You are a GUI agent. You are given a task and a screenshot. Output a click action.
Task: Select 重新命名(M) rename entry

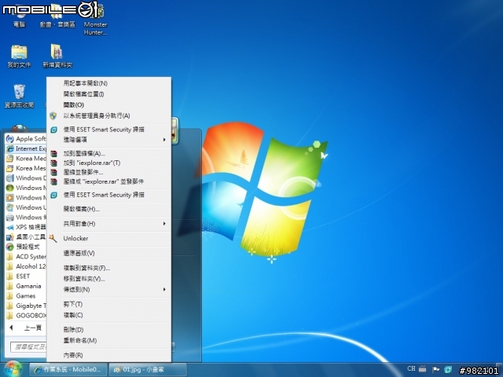pos(109,340)
